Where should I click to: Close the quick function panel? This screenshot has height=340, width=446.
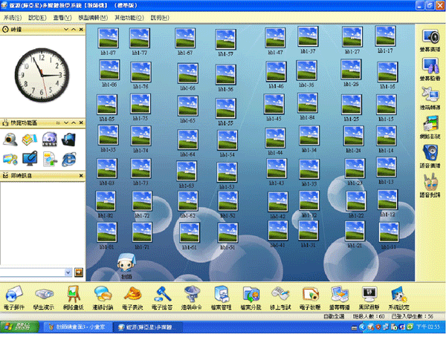[81, 122]
